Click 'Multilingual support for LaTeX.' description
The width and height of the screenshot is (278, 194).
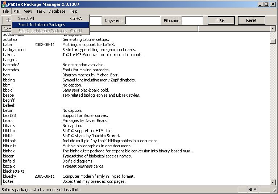coord(89,45)
